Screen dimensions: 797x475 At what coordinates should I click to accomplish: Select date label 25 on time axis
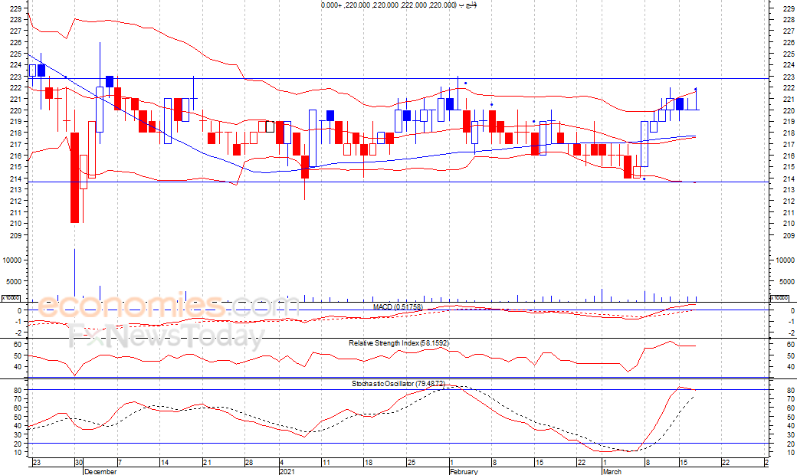(x=412, y=462)
